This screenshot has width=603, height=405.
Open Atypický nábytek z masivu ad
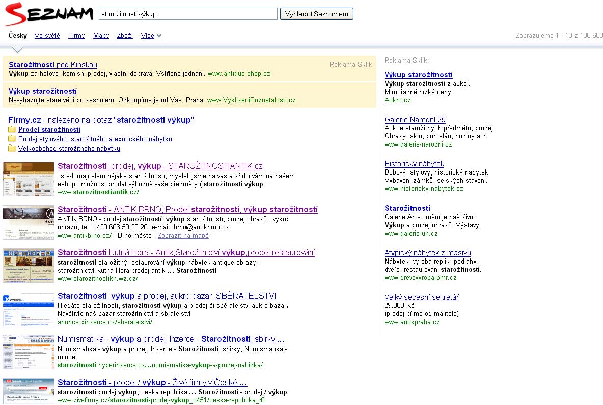428,253
